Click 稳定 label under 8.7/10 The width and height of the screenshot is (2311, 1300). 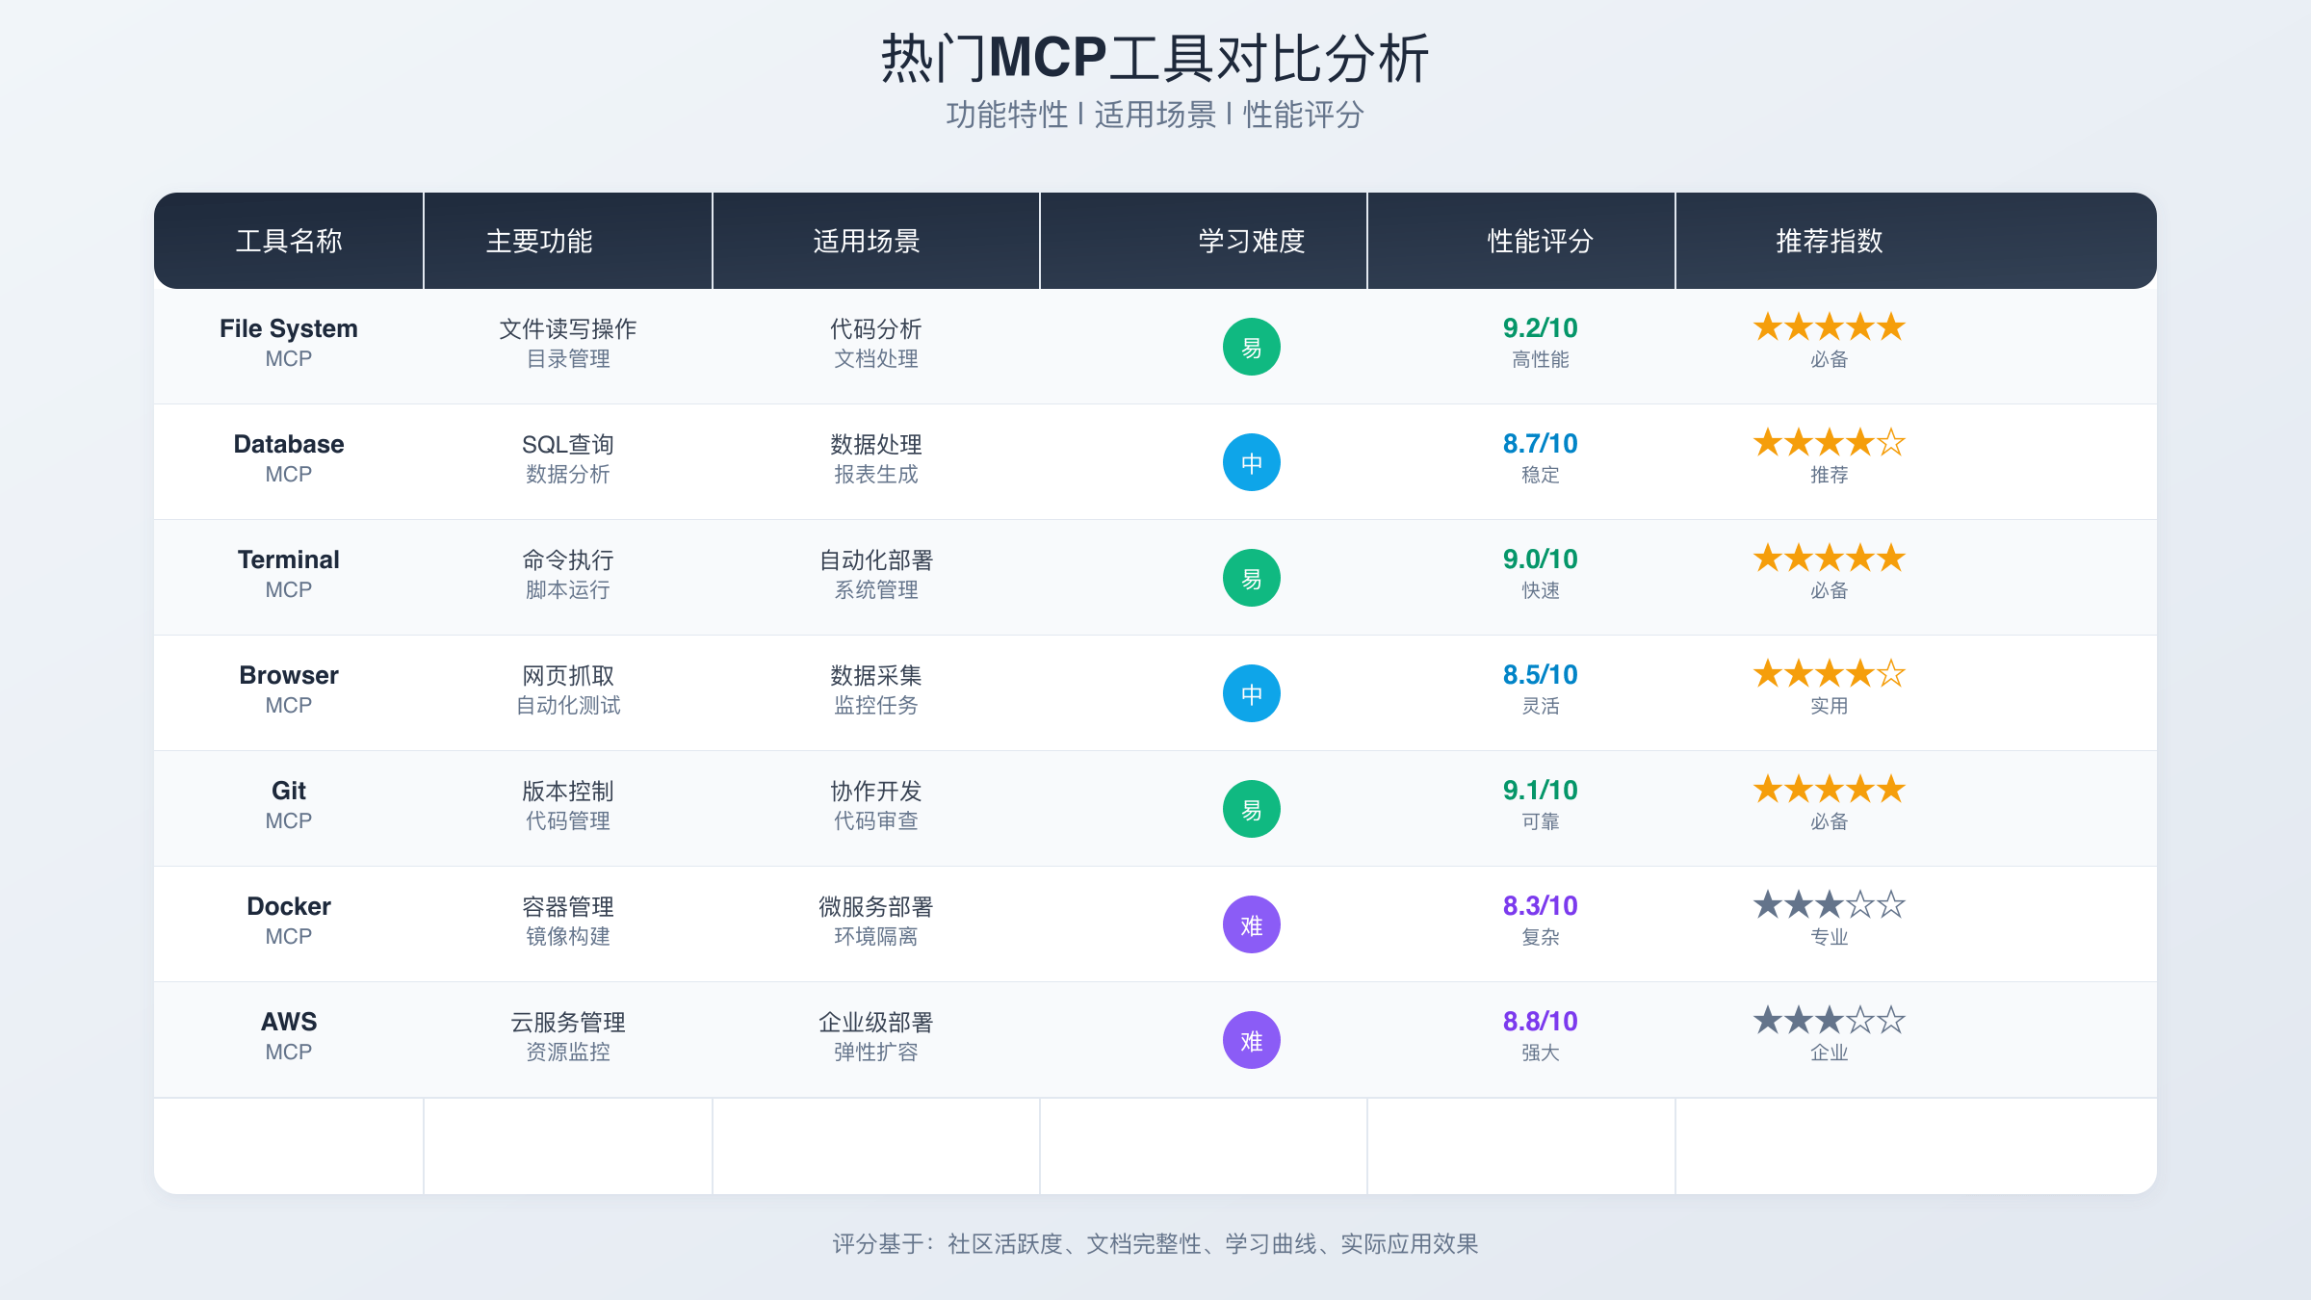pos(1540,475)
